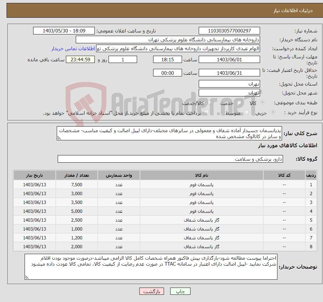Viewport: 323px width, 302px height.
Task: Click the announcement date field 1403/05/30 - 18:09
Action: 64,31
